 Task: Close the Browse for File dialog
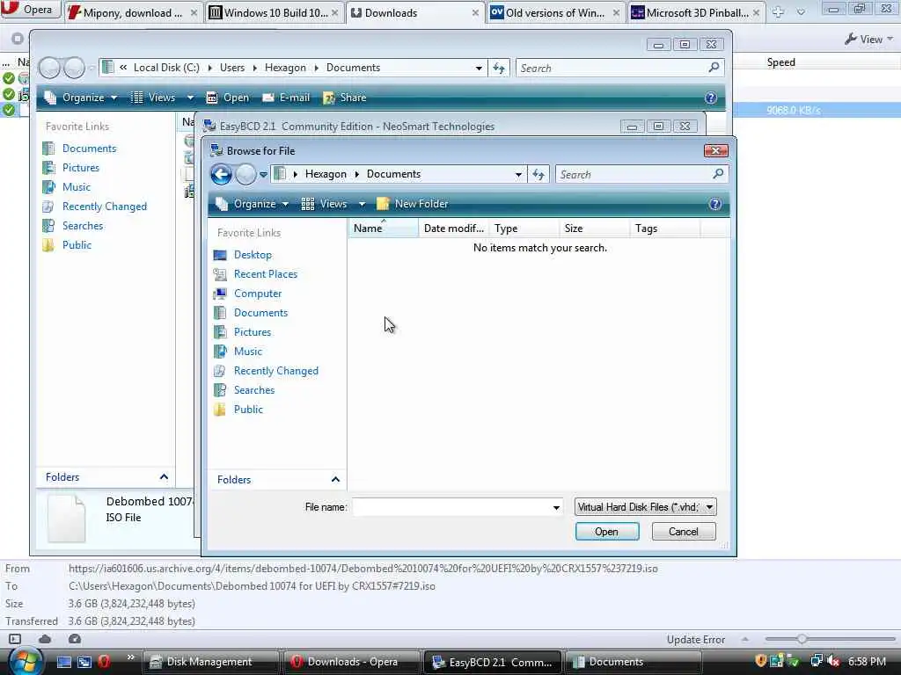[x=716, y=150]
